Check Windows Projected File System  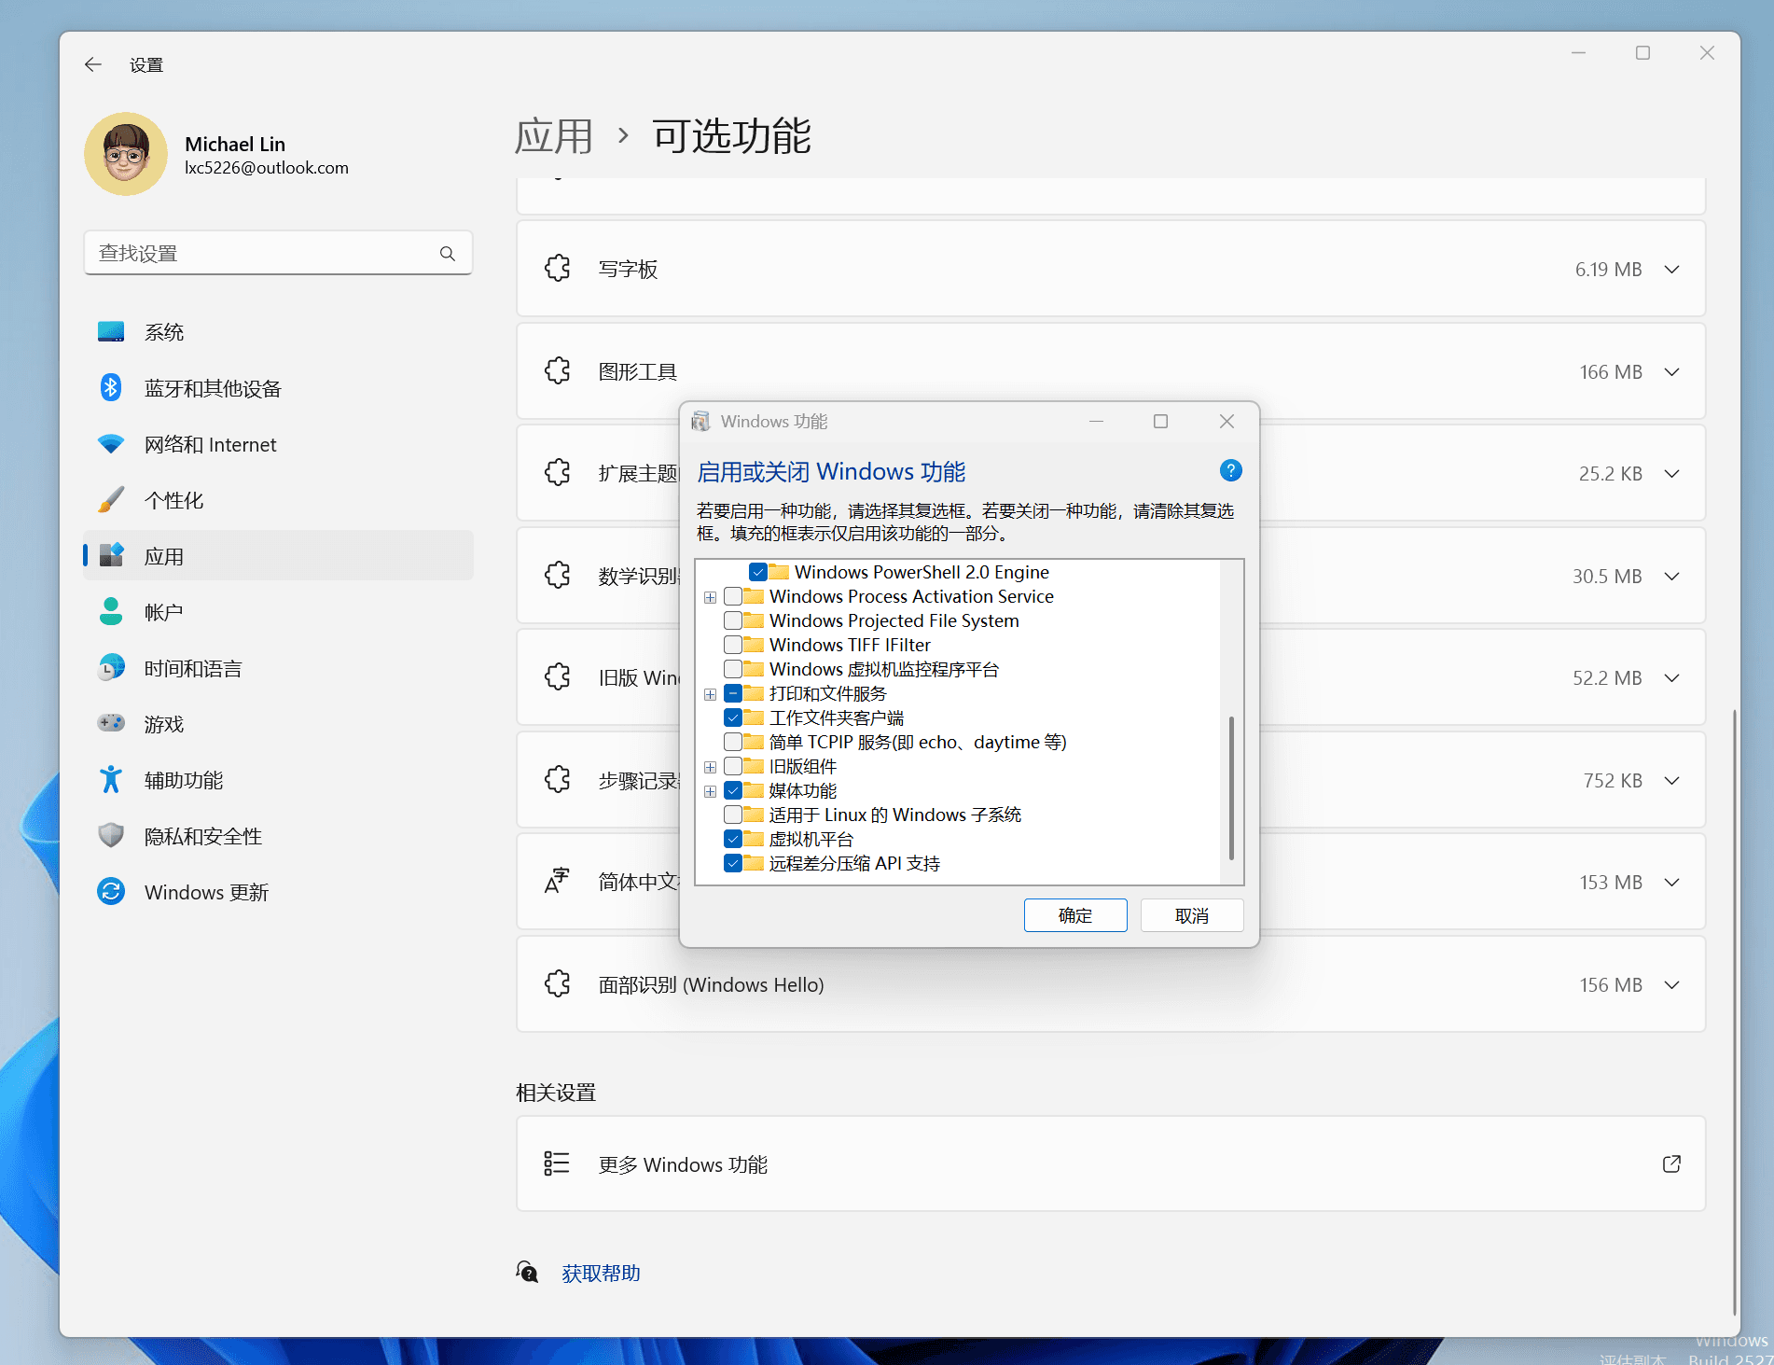733,620
